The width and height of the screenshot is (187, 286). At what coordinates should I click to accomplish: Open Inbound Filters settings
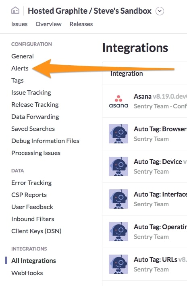pyautogui.click(x=33, y=219)
